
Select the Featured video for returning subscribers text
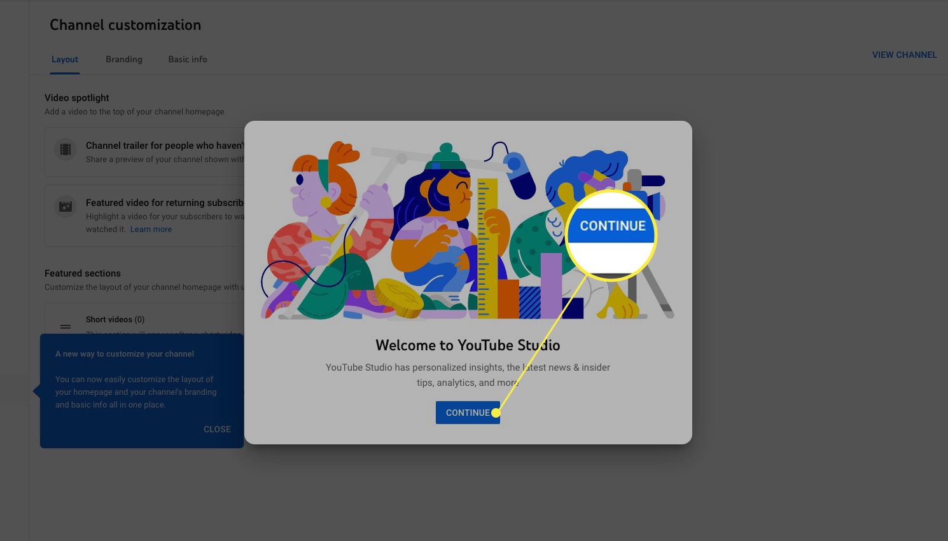(x=165, y=203)
